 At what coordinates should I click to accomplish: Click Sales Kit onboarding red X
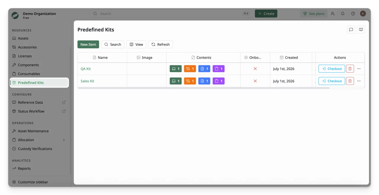255,81
